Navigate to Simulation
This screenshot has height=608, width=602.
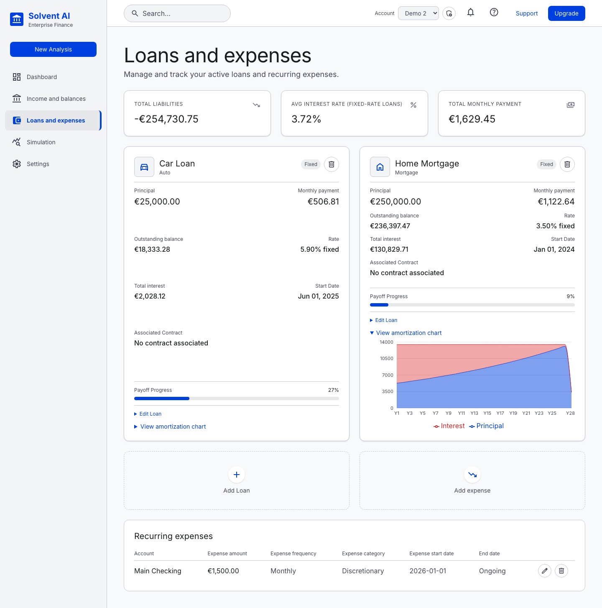point(53,142)
